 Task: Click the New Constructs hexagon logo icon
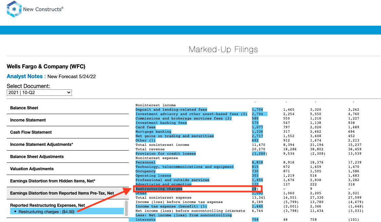[x=14, y=9]
